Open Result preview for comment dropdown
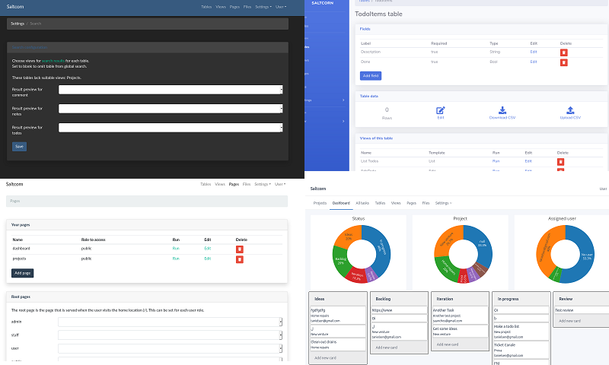The width and height of the screenshot is (609, 365). [171, 89]
